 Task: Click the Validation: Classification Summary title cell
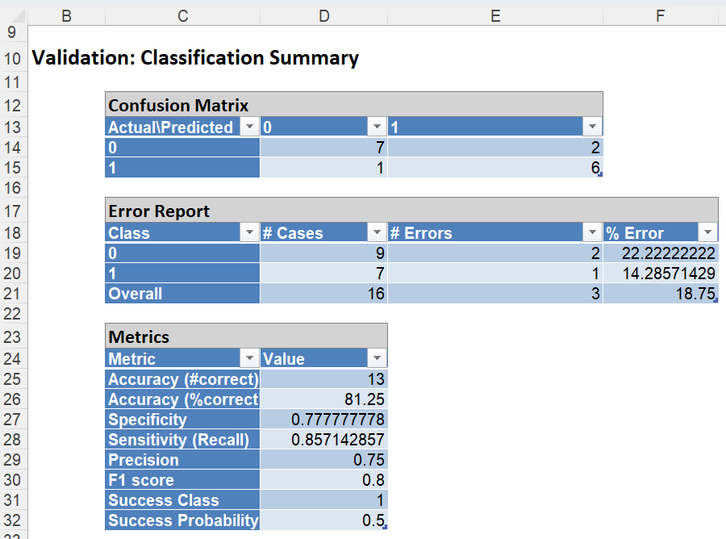pos(194,58)
